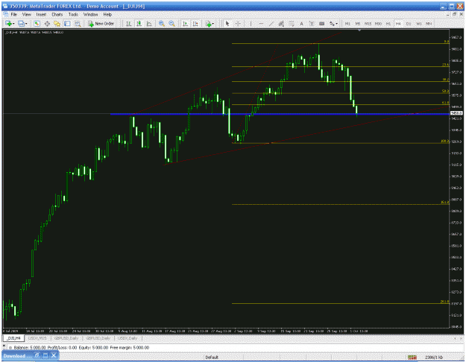Select the rectangular label object tool
466x362 pixels.
321,23
